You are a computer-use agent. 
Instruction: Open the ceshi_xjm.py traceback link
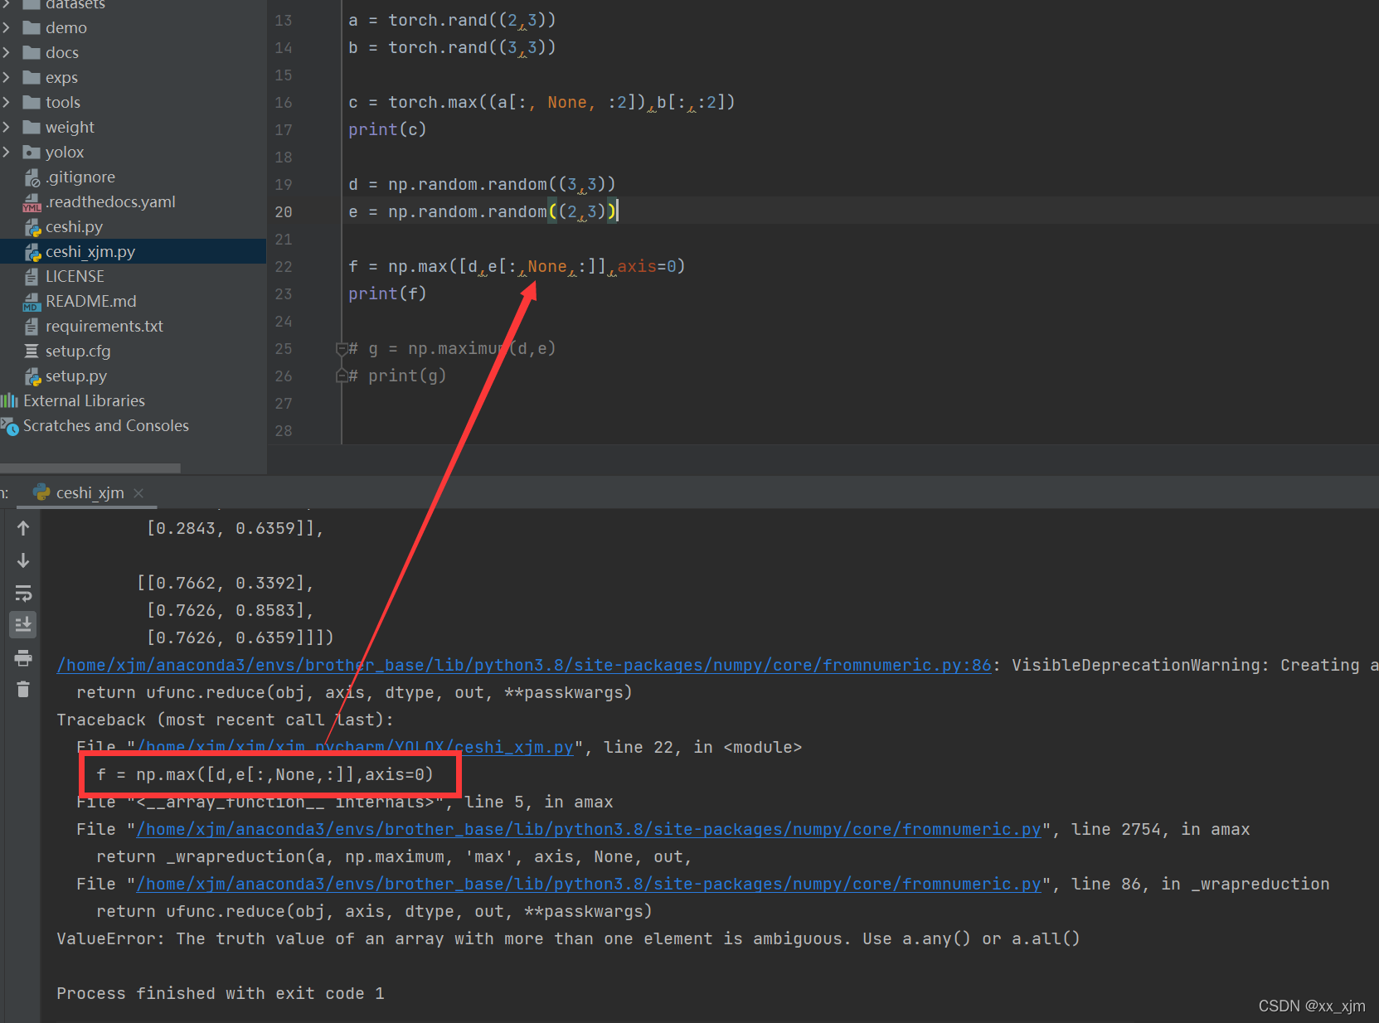355,748
